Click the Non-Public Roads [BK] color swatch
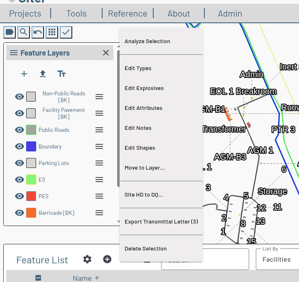This screenshot has height=282, width=299. (x=31, y=97)
